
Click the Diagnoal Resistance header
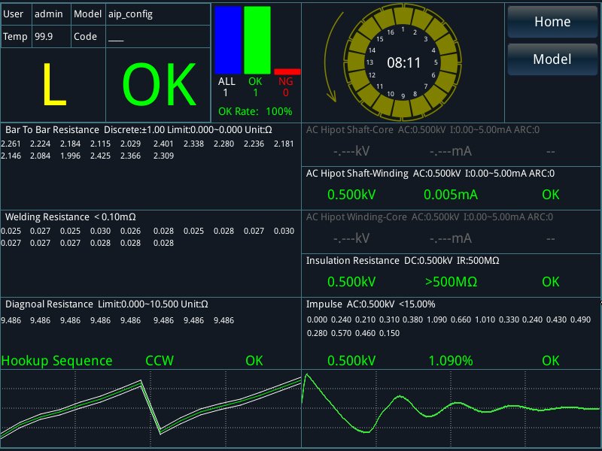107,304
